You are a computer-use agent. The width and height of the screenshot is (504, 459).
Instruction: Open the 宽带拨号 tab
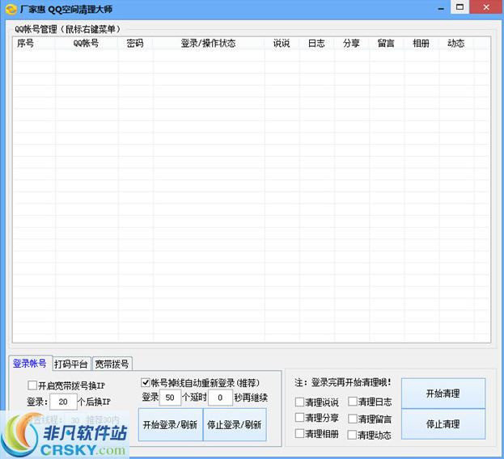coord(112,364)
